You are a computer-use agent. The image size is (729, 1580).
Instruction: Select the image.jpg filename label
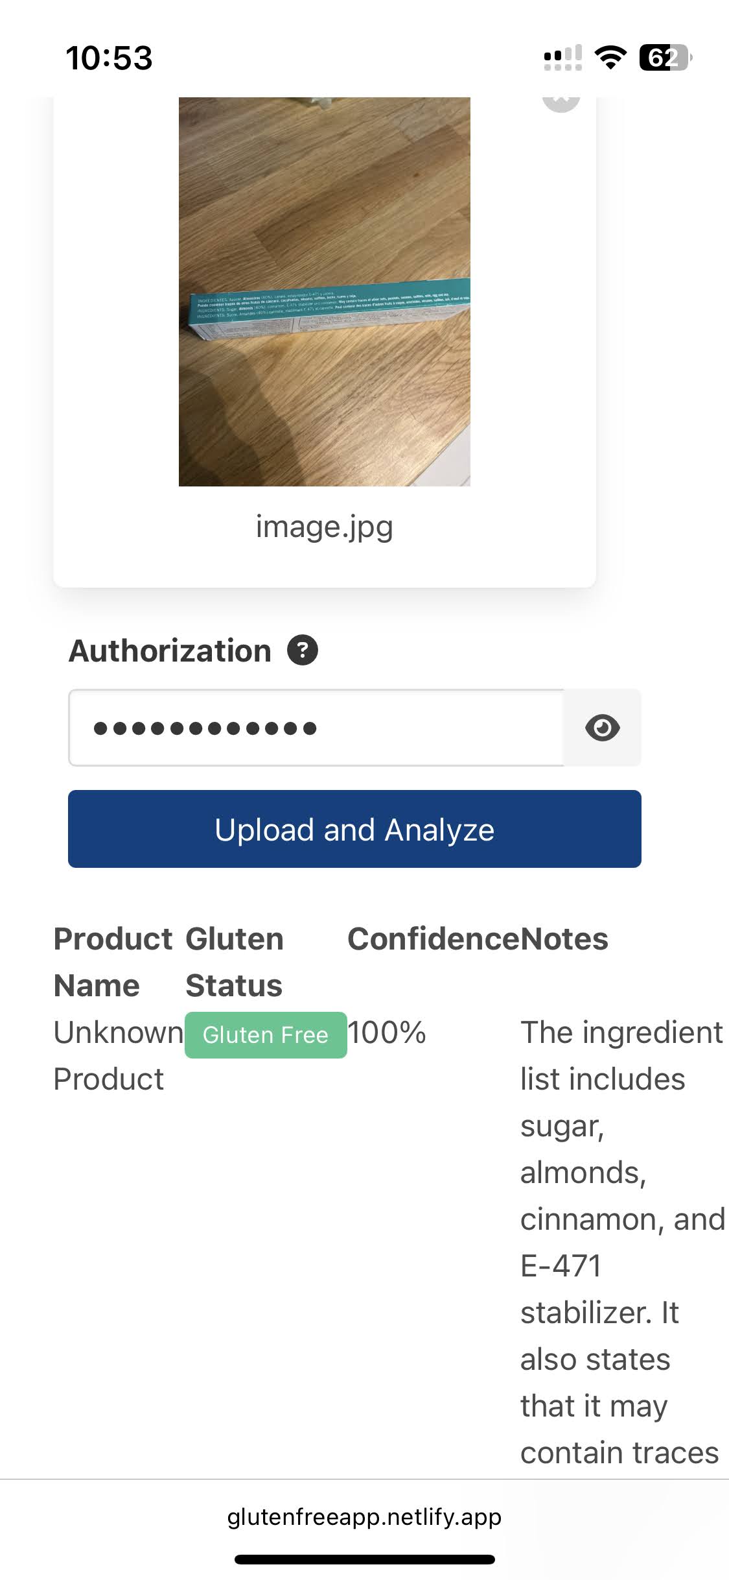[x=324, y=527]
